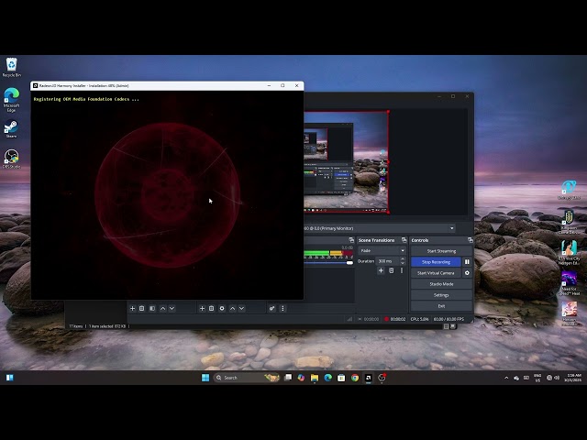Click the remove scene trash icon in OBS
587x440 pixels.
(x=142, y=308)
